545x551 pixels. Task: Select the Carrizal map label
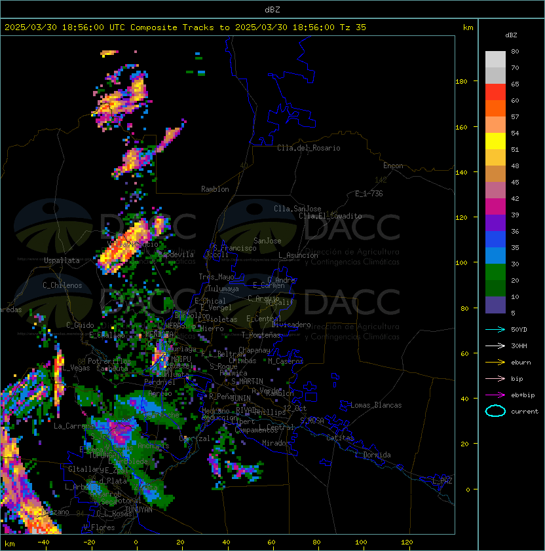click(195, 438)
